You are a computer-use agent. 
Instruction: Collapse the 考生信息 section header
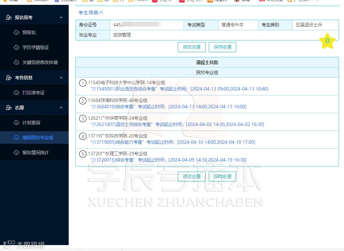point(91,13)
